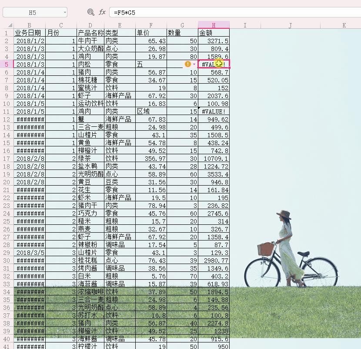This screenshot has width=361, height=349.
Task: Click the amount cell 2980.77
Action: [214, 261]
